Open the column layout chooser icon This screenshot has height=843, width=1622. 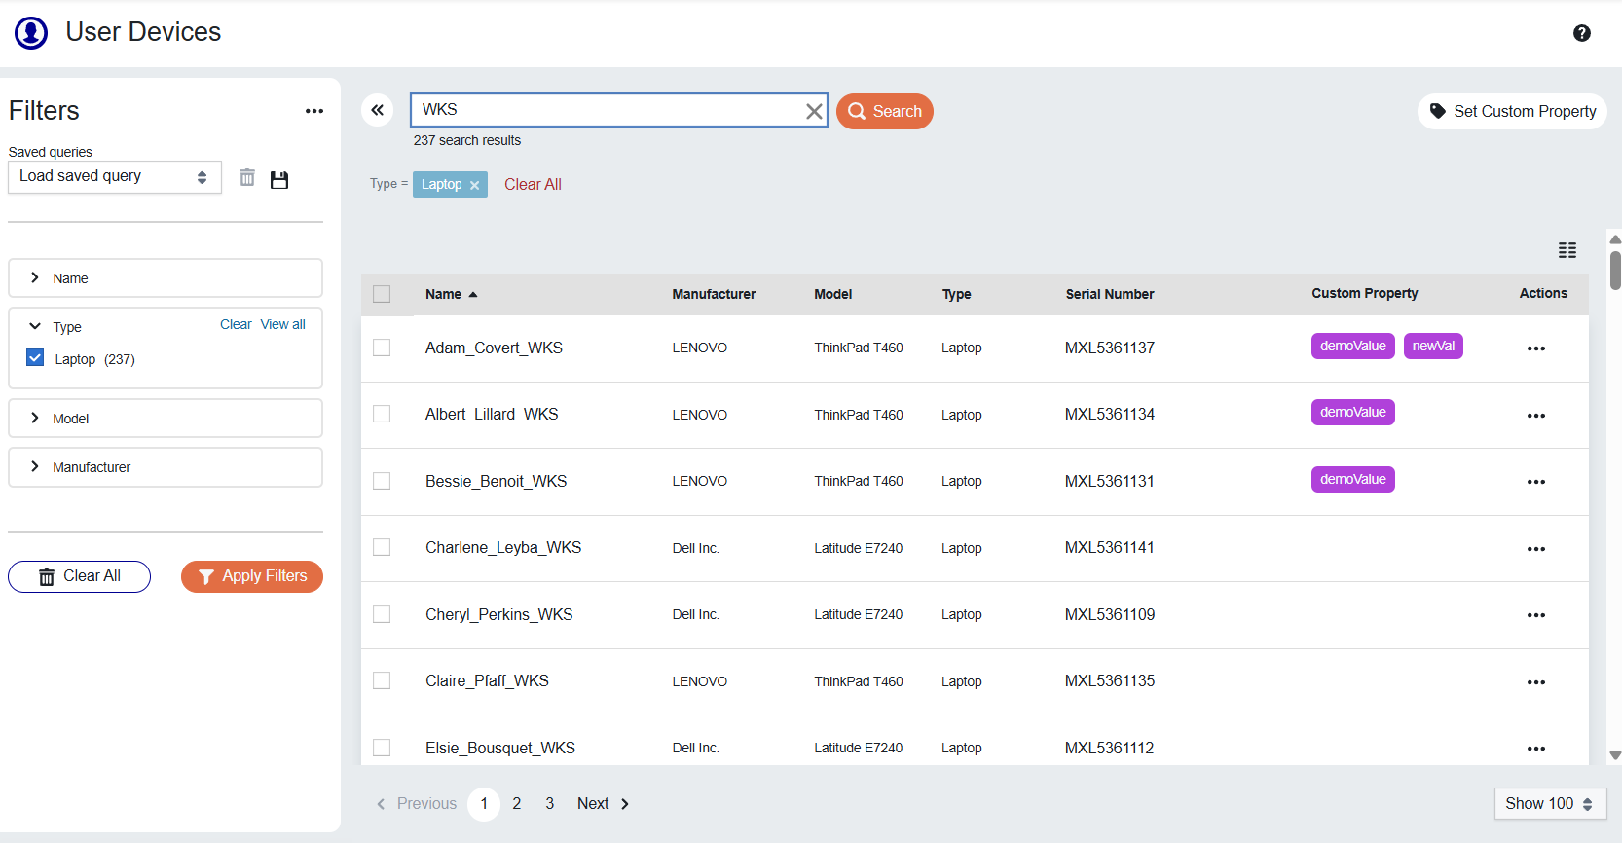click(x=1567, y=250)
